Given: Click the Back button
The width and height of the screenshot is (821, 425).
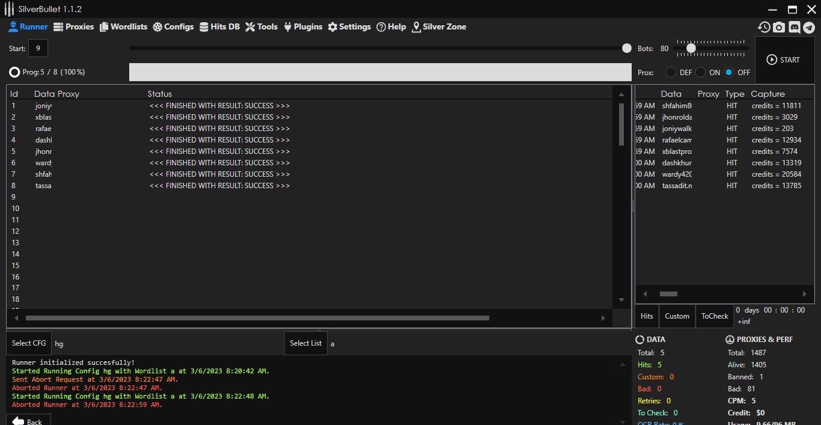Looking at the screenshot, I should click(28, 421).
